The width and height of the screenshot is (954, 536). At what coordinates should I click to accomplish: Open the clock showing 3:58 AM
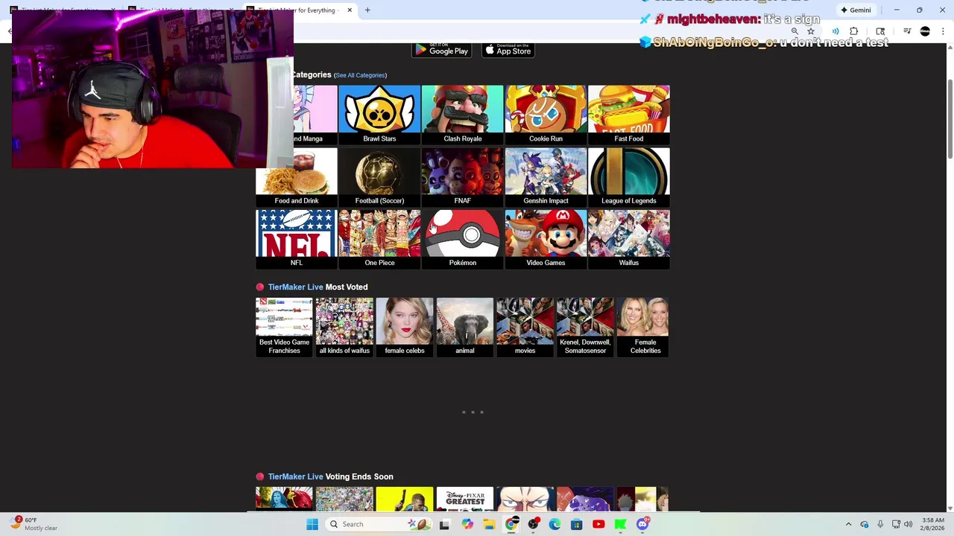point(933,524)
